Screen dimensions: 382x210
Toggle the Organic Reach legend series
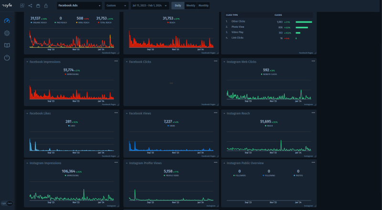39,22
